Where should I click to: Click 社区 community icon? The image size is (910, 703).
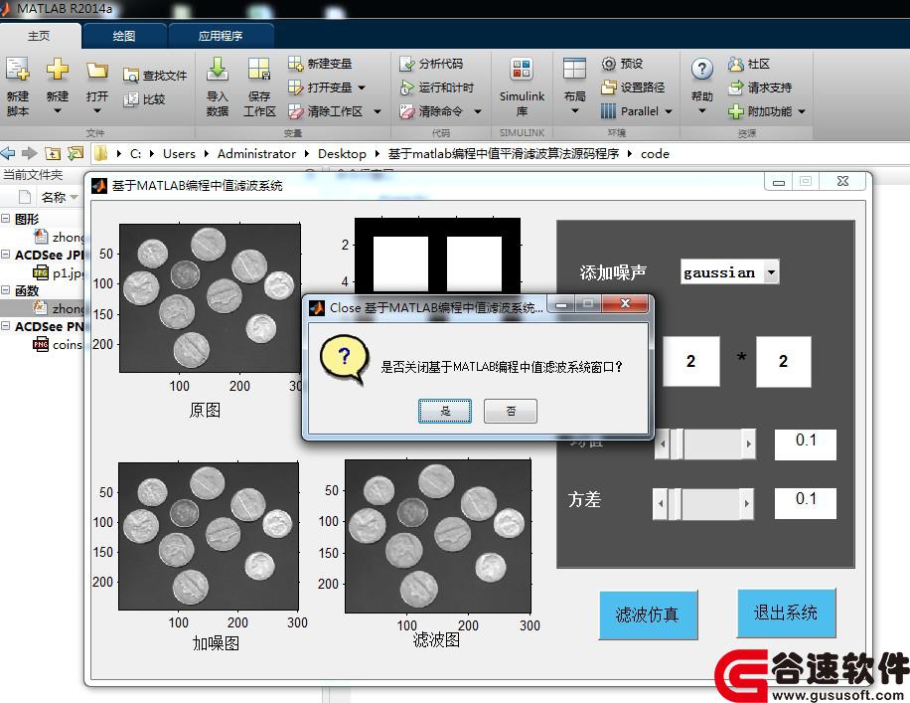coord(735,64)
